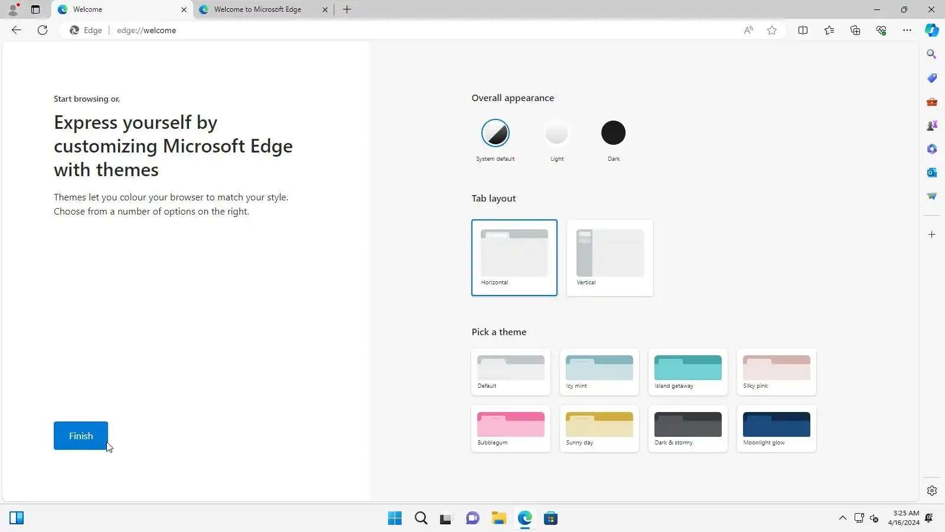Open Microsoft 365 in the sidebar
Image resolution: width=945 pixels, height=532 pixels.
click(932, 149)
